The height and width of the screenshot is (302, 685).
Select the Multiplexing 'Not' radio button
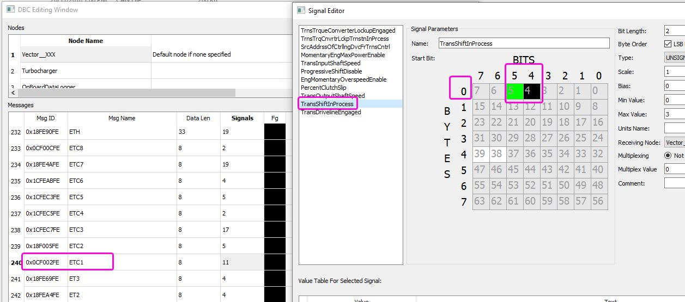pyautogui.click(x=668, y=156)
